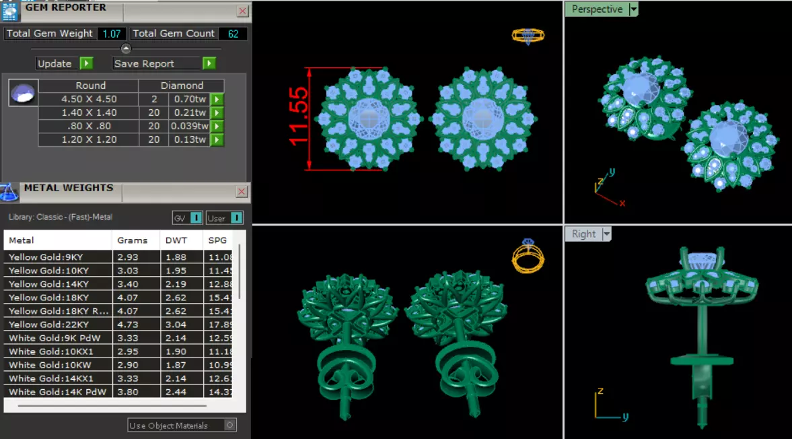Open the Perspective viewport dropdown arrow
The height and width of the screenshot is (439, 792).
pos(633,9)
